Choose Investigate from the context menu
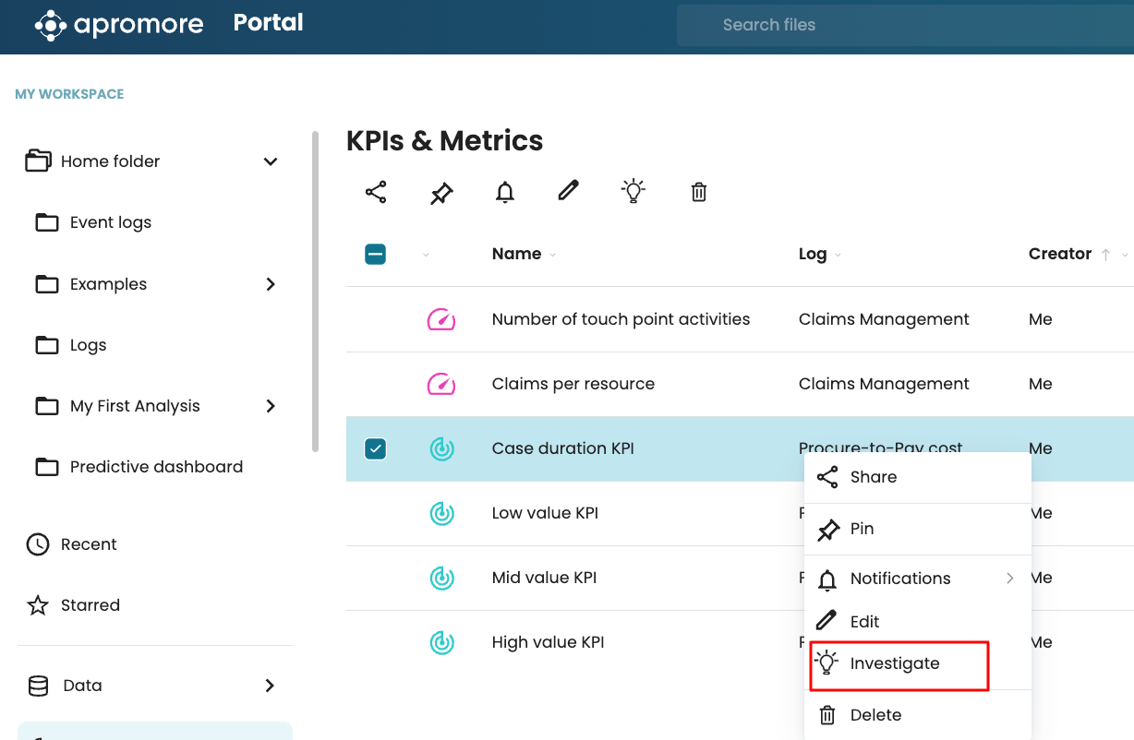 pyautogui.click(x=895, y=663)
